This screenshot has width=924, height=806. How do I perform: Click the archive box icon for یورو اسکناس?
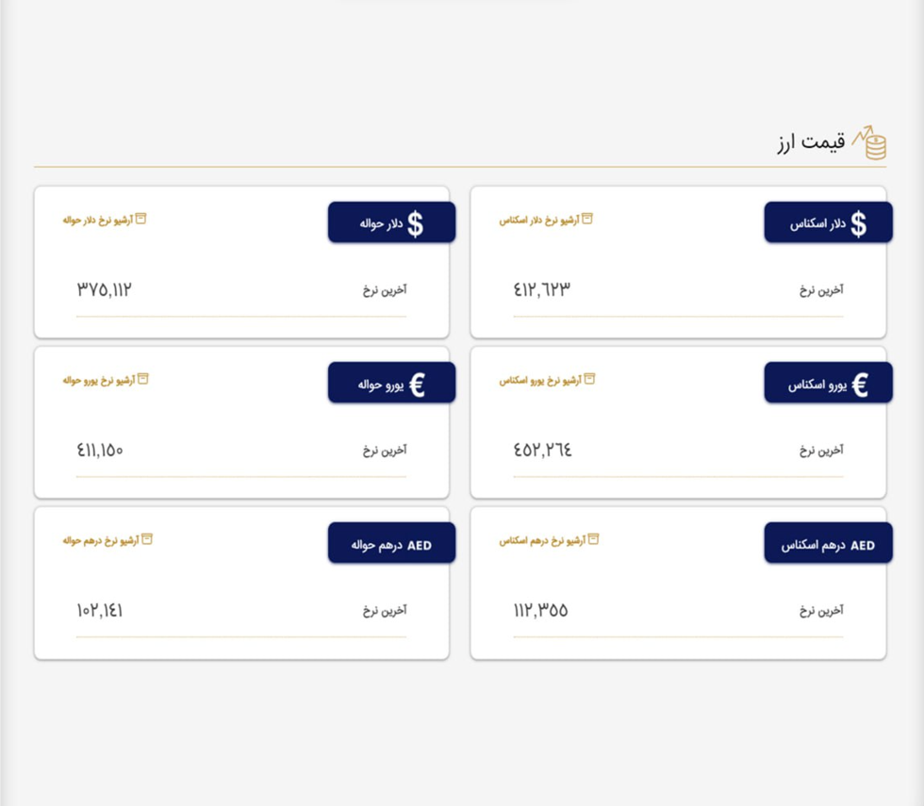pos(589,379)
